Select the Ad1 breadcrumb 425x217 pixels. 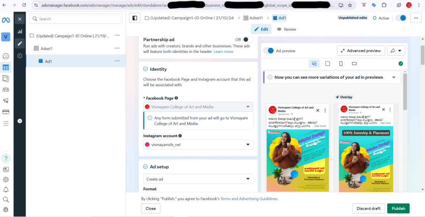(x=279, y=18)
